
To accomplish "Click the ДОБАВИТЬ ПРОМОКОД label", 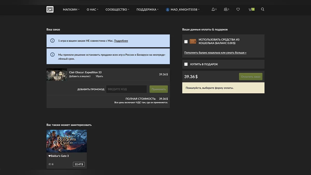I will (x=91, y=89).
